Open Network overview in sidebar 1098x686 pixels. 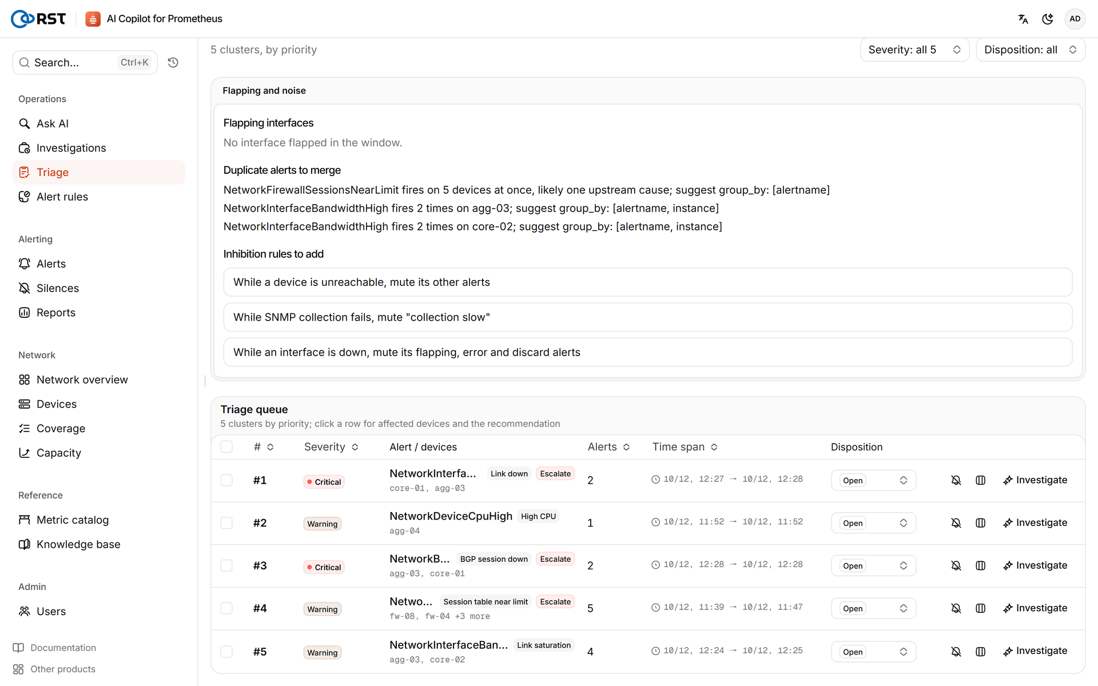point(98,380)
